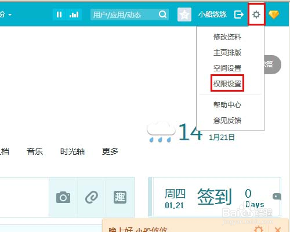The width and height of the screenshot is (290, 232).
Task: Open the music equalizer bars icon
Action: point(74,14)
